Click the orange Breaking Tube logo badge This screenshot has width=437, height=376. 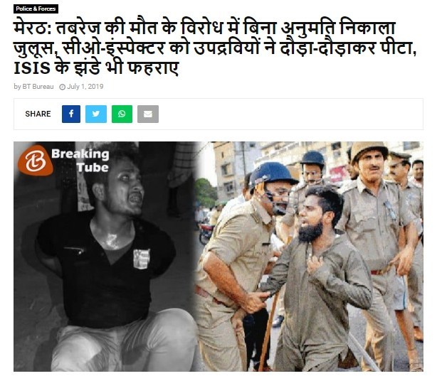[x=36, y=161]
